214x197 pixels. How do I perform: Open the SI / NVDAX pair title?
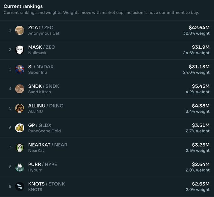coord(41,67)
